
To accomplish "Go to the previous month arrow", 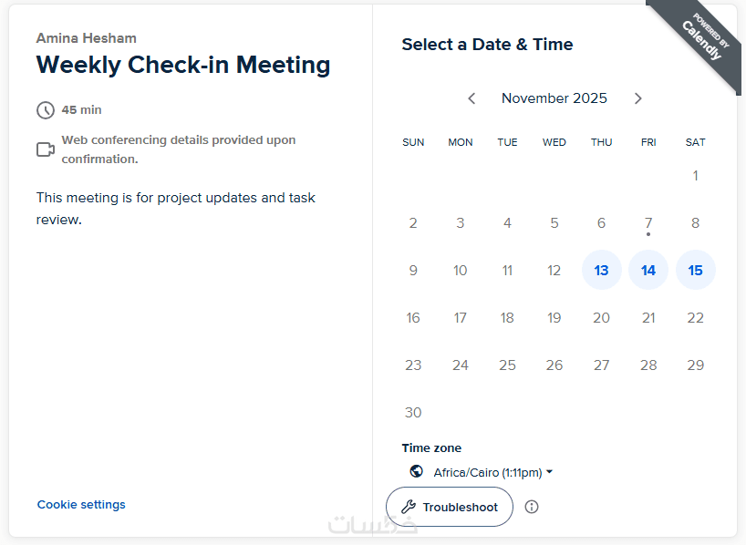I will pyautogui.click(x=471, y=98).
